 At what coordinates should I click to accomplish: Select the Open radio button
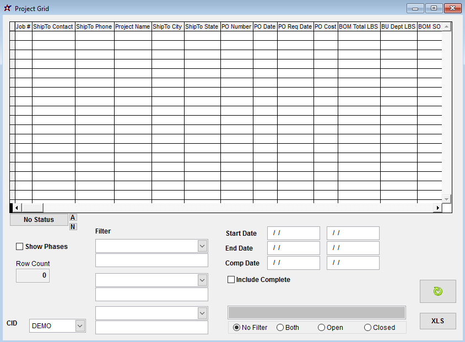click(x=322, y=328)
